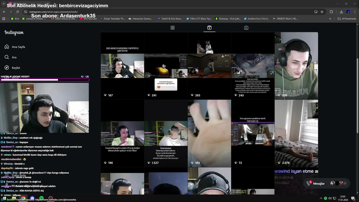Open the Gelen Kutusu bookmark
Viewport: 359px width, 202px height.
pyautogui.click(x=63, y=19)
